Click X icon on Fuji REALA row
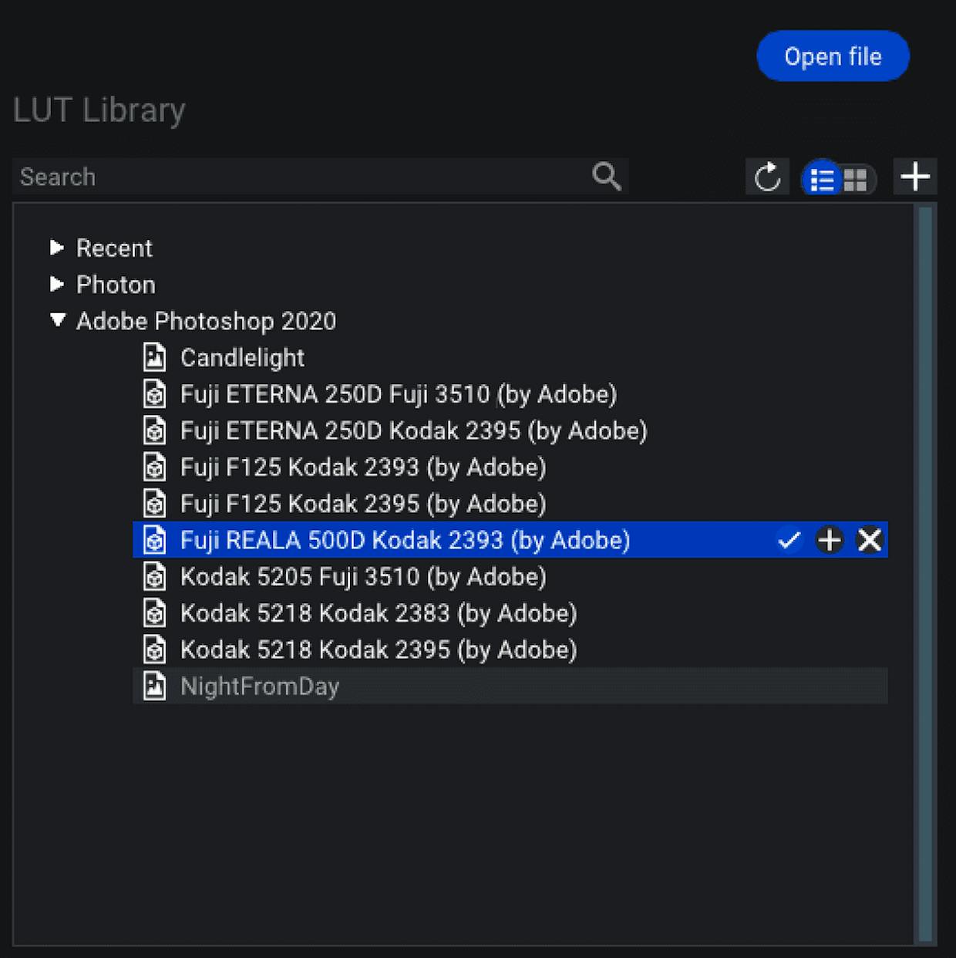The width and height of the screenshot is (956, 958). pyautogui.click(x=870, y=540)
